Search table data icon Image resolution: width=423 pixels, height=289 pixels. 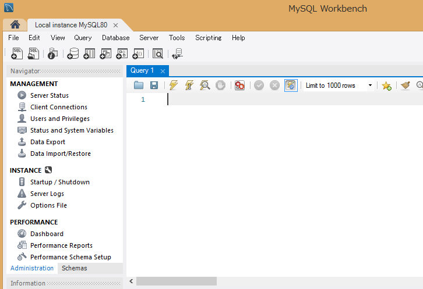point(157,53)
